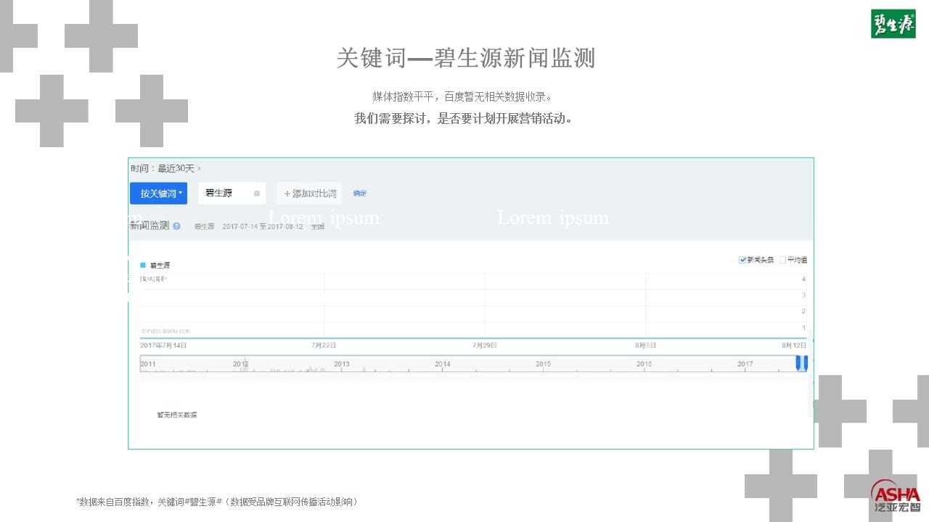
Task: Click the 碧生源 keyword input field
Action: coord(232,193)
